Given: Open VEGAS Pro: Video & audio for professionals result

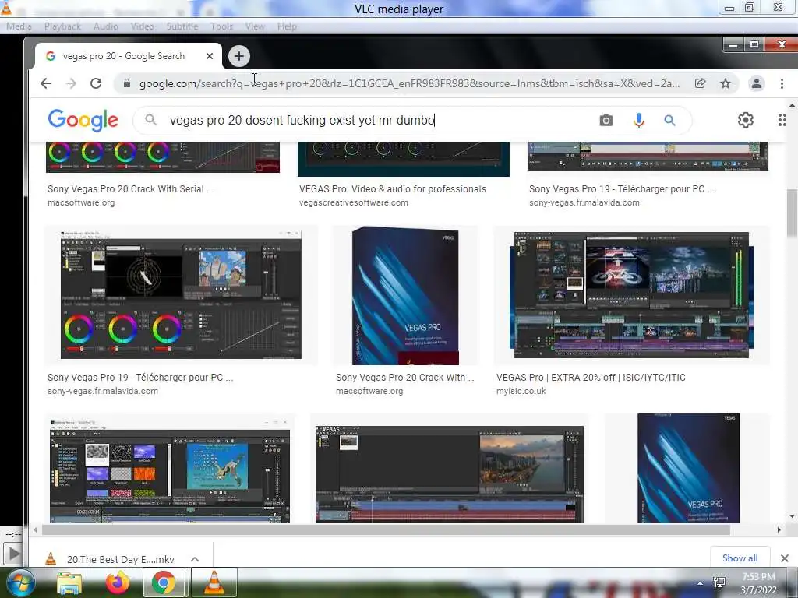Looking at the screenshot, I should (x=393, y=189).
